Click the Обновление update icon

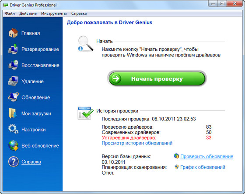tap(13, 97)
